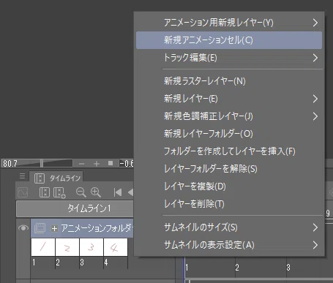This screenshot has width=333, height=283.
Task: Click the graph editor icon in timeline toolbar
Action: [x=23, y=192]
